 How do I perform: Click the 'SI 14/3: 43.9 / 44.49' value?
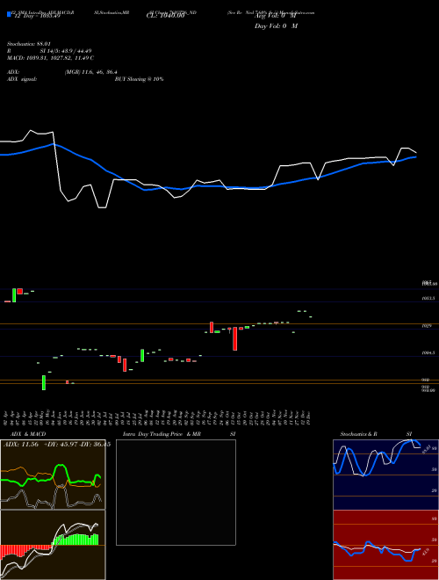pos(66,51)
